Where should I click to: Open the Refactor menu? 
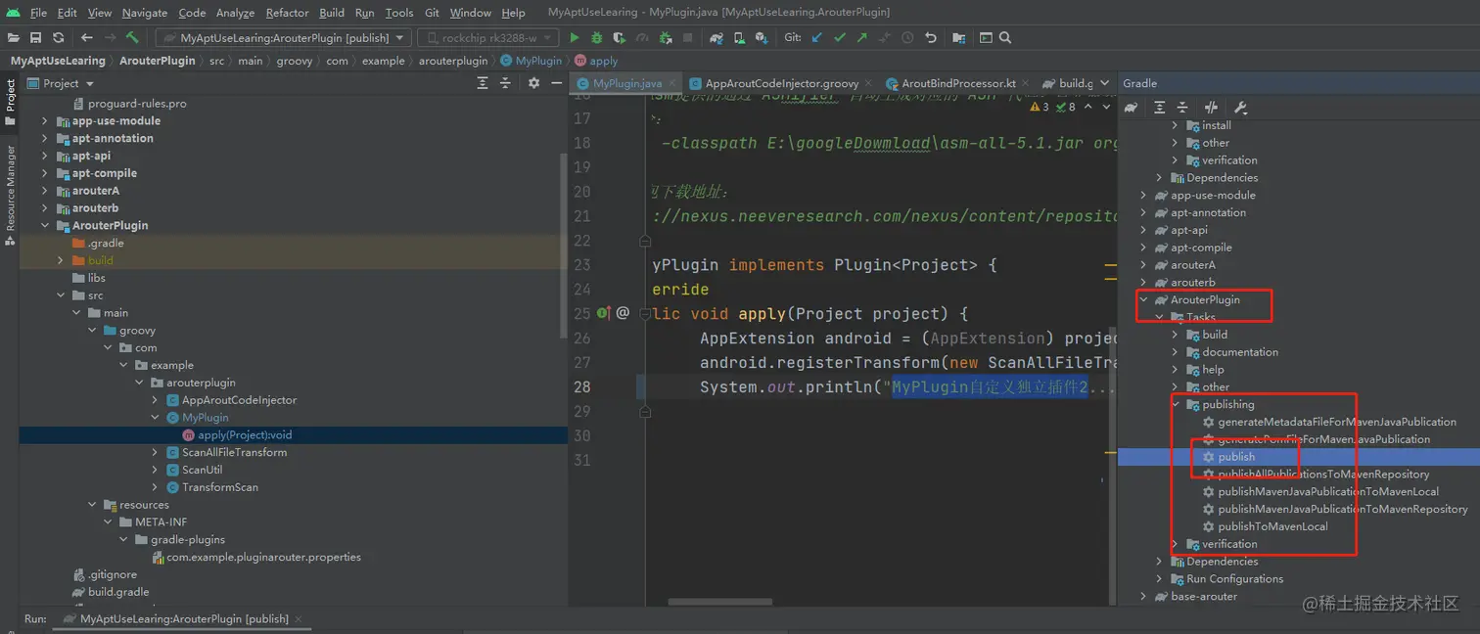(x=287, y=13)
